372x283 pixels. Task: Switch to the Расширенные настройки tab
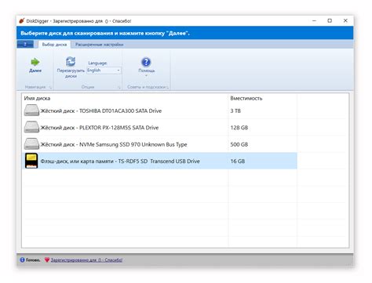(x=100, y=45)
